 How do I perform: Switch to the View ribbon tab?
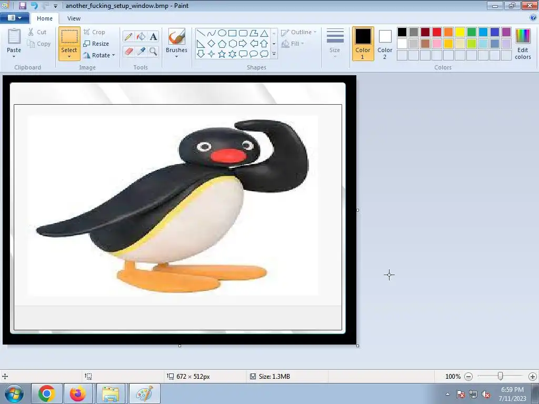click(x=74, y=18)
